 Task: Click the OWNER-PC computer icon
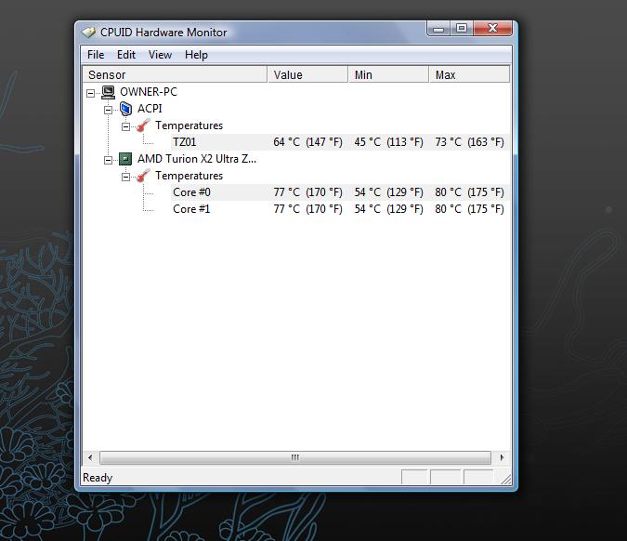pyautogui.click(x=109, y=92)
